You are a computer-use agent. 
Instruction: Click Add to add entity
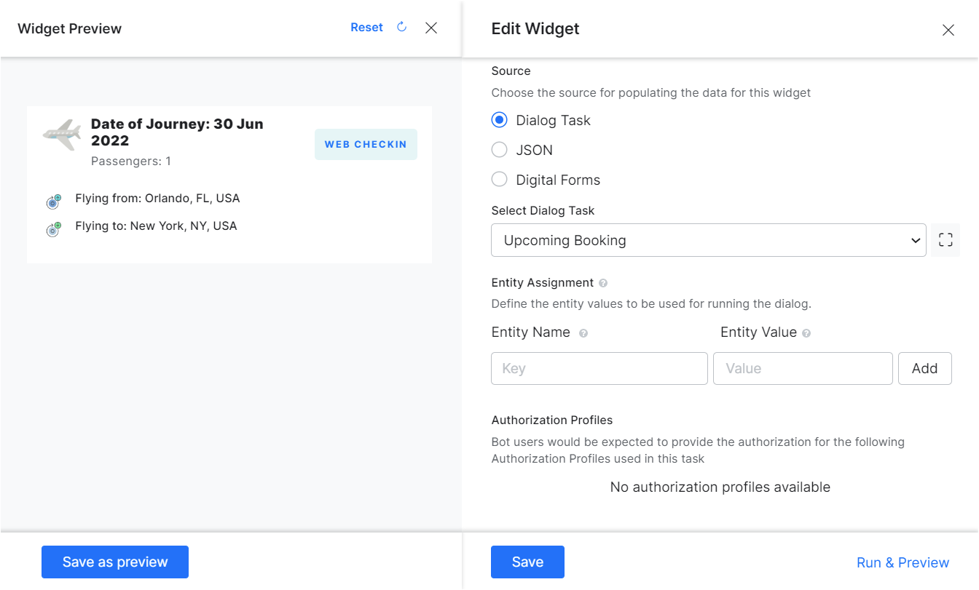point(924,368)
